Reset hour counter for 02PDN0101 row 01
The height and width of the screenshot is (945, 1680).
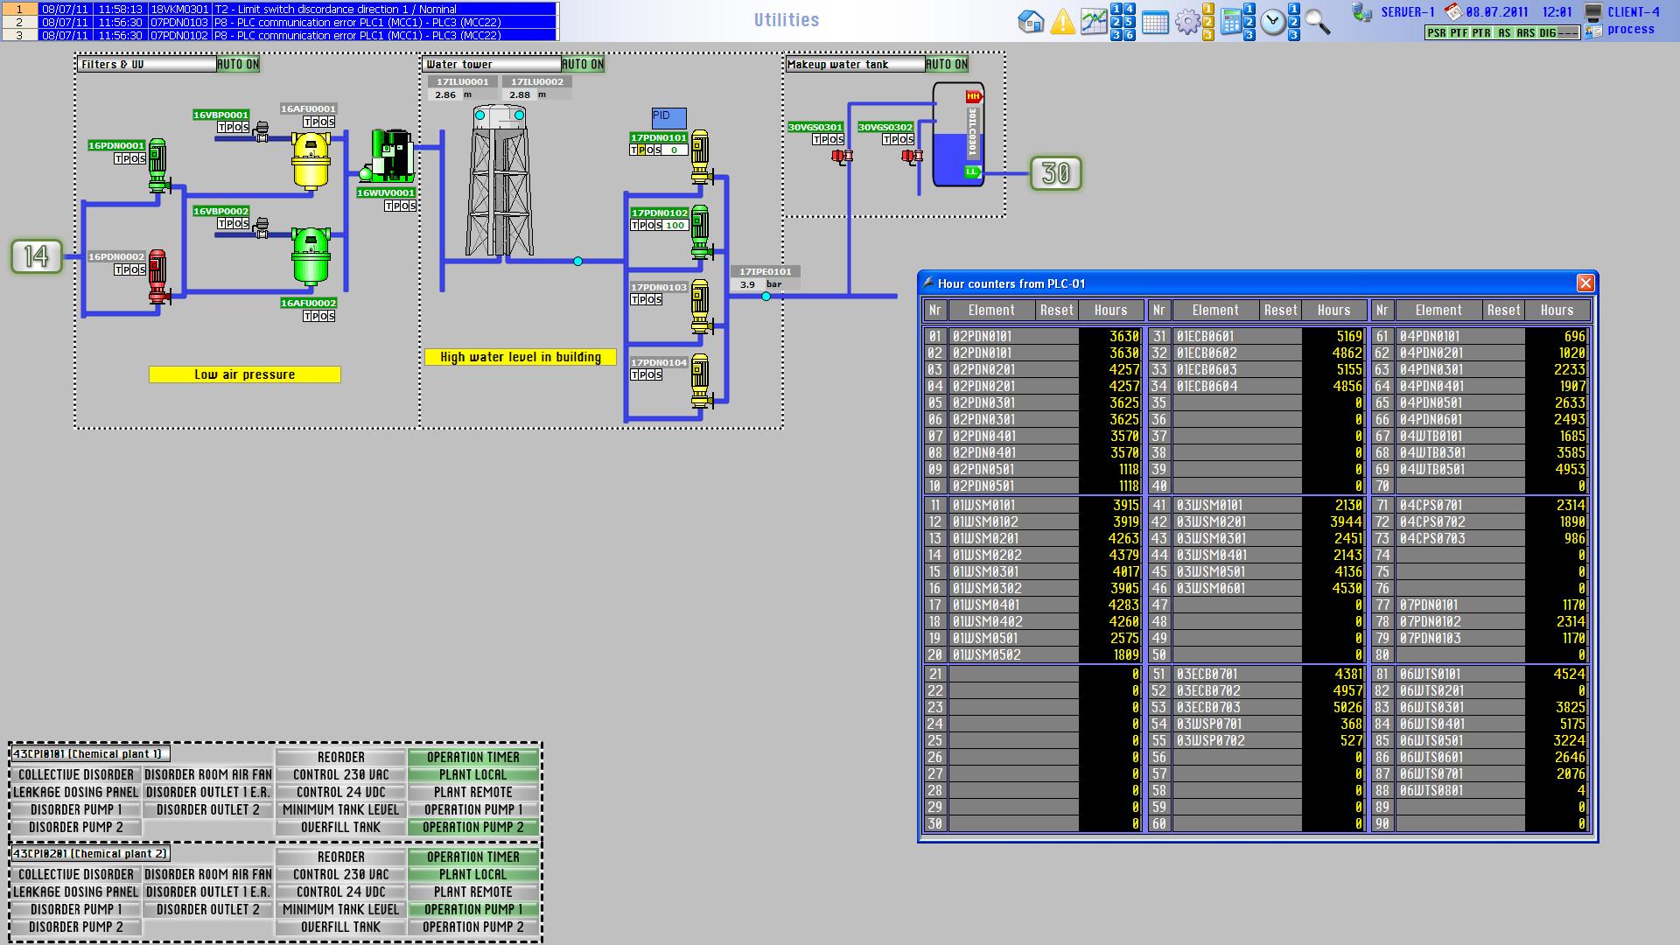(1057, 337)
